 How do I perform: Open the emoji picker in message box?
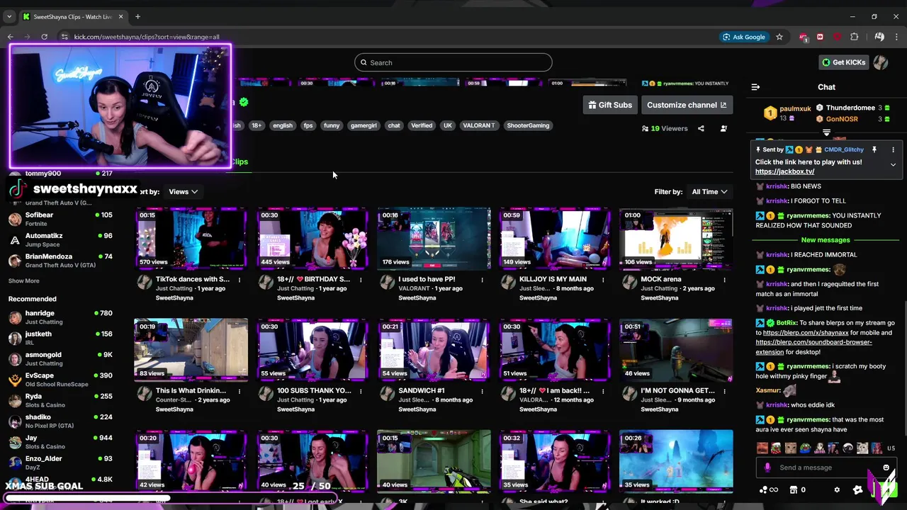(x=886, y=467)
